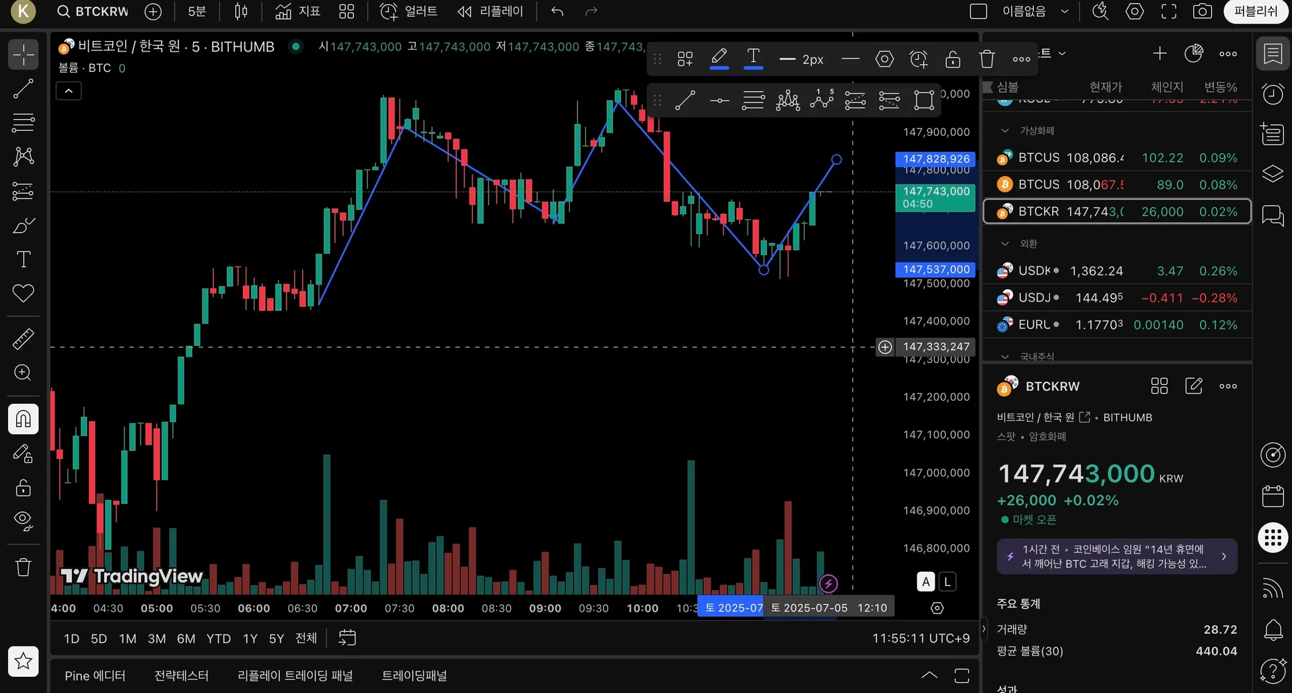Screen dimensions: 1292x693
Task: Open 지표 indicators dialog
Action: coord(297,11)
